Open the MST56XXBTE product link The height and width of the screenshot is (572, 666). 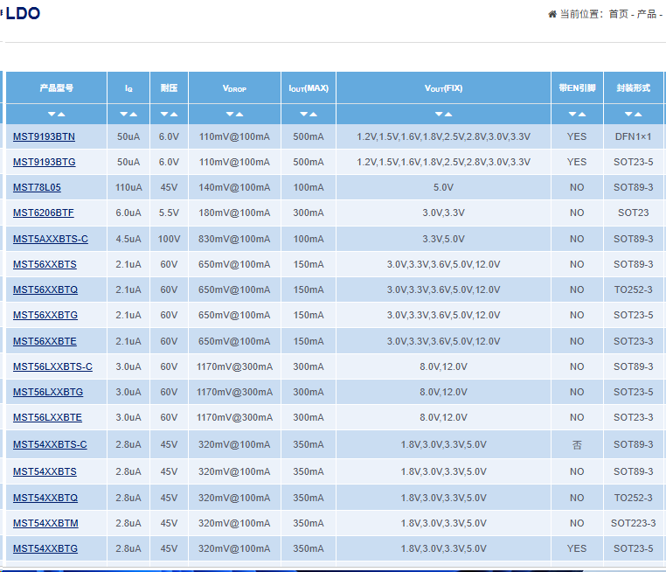click(x=45, y=341)
